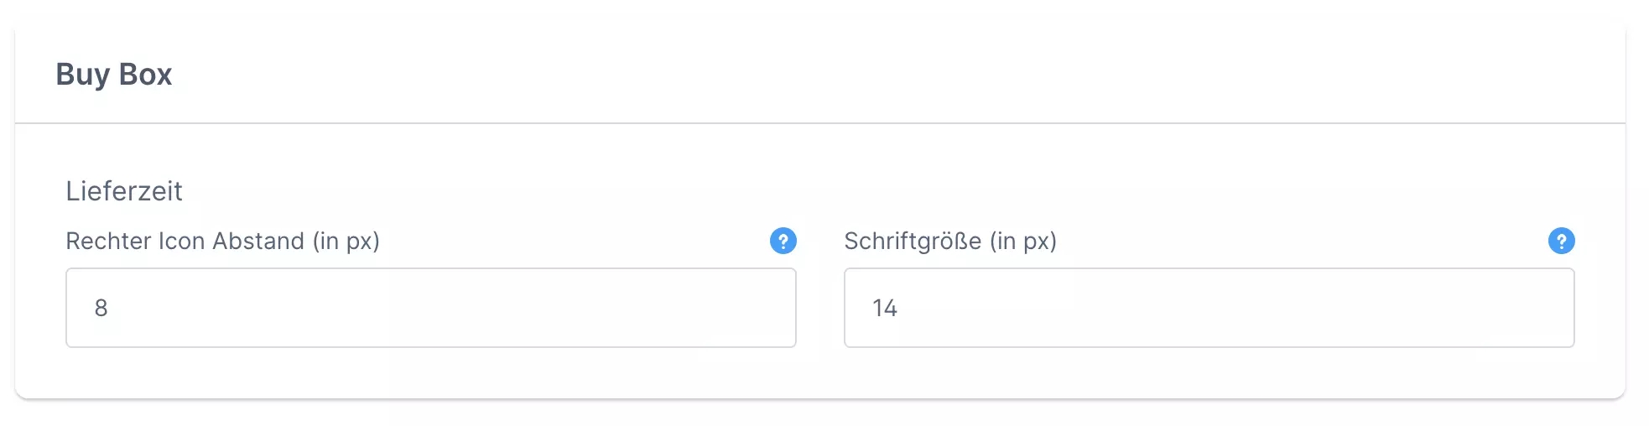Viewport: 1649px width, 426px height.
Task: Open tooltip beside the Rechter Icon Abstand label
Action: 783,242
